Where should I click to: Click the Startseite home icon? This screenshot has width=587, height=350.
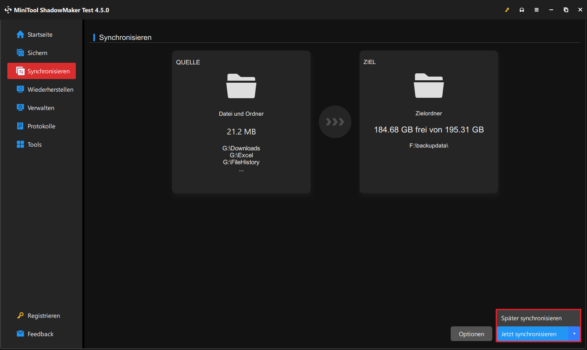pyautogui.click(x=20, y=35)
